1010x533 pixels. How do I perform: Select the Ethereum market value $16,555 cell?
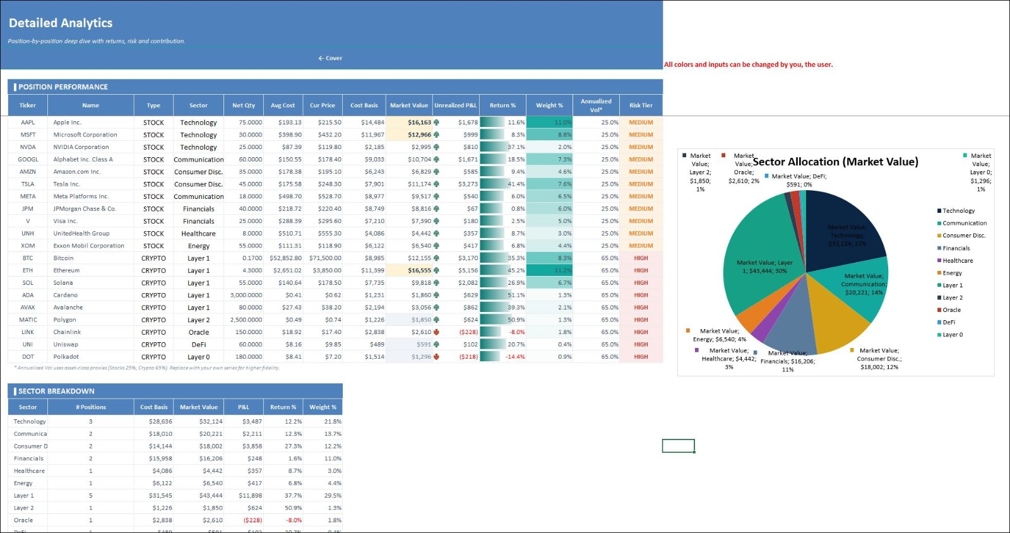tap(409, 270)
